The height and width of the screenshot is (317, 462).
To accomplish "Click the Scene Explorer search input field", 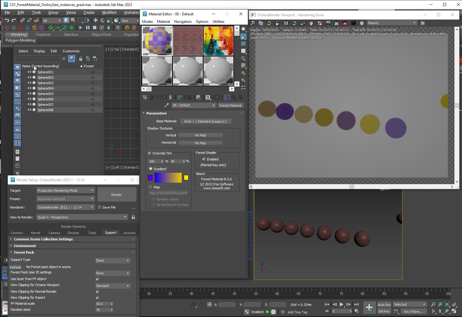I will click(x=38, y=59).
